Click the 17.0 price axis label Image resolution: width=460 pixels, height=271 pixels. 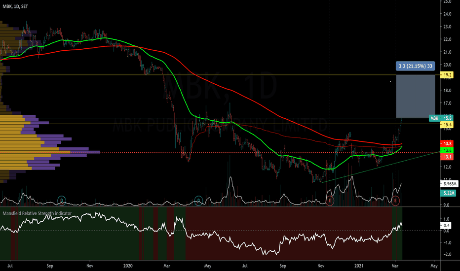tap(447, 103)
